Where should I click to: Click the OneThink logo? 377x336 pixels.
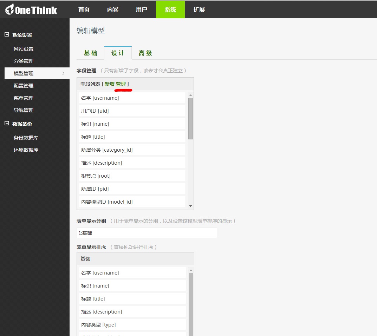tap(31, 9)
